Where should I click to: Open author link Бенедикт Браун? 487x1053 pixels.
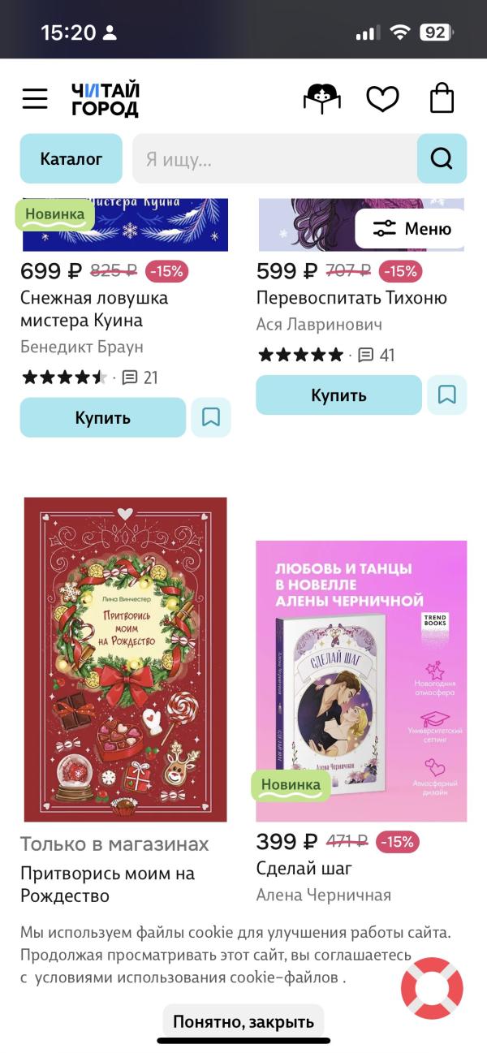pyautogui.click(x=82, y=347)
